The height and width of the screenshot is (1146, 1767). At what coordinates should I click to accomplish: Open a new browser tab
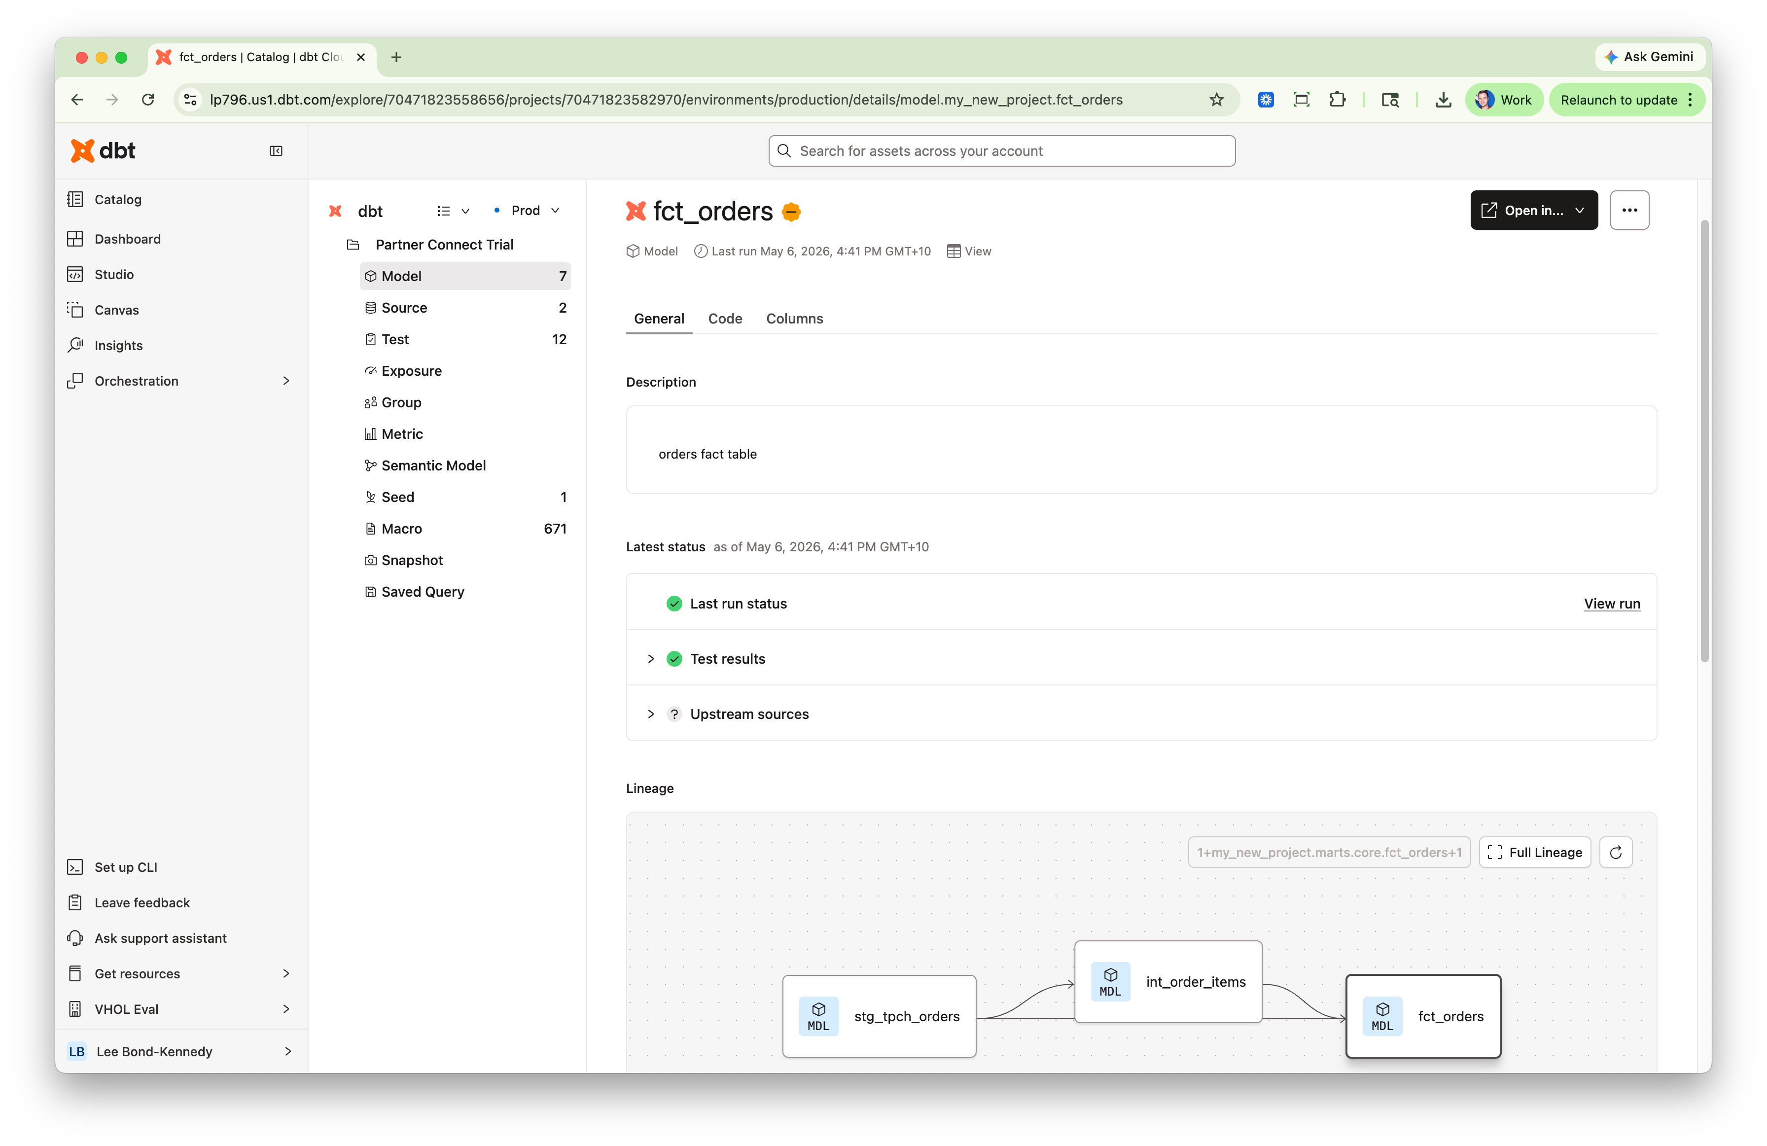(x=396, y=57)
